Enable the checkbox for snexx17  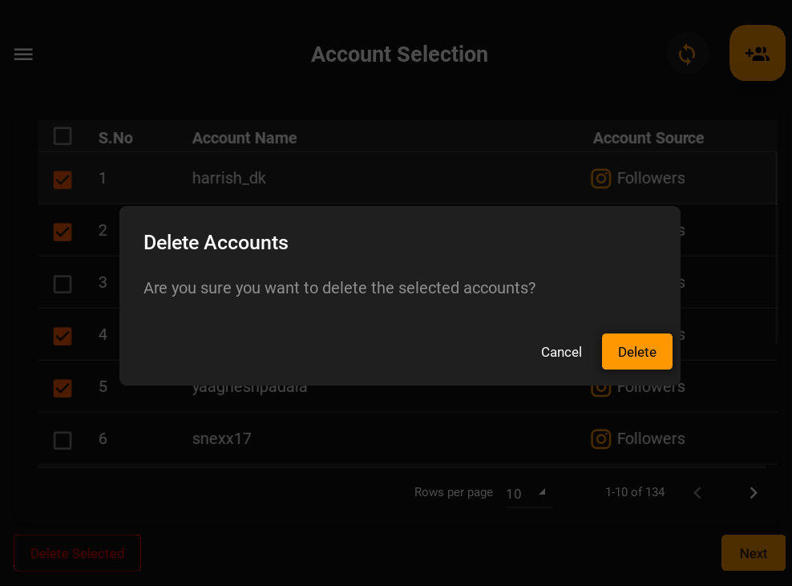pyautogui.click(x=62, y=440)
